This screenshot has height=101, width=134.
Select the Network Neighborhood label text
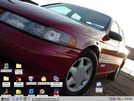tap(57, 84)
